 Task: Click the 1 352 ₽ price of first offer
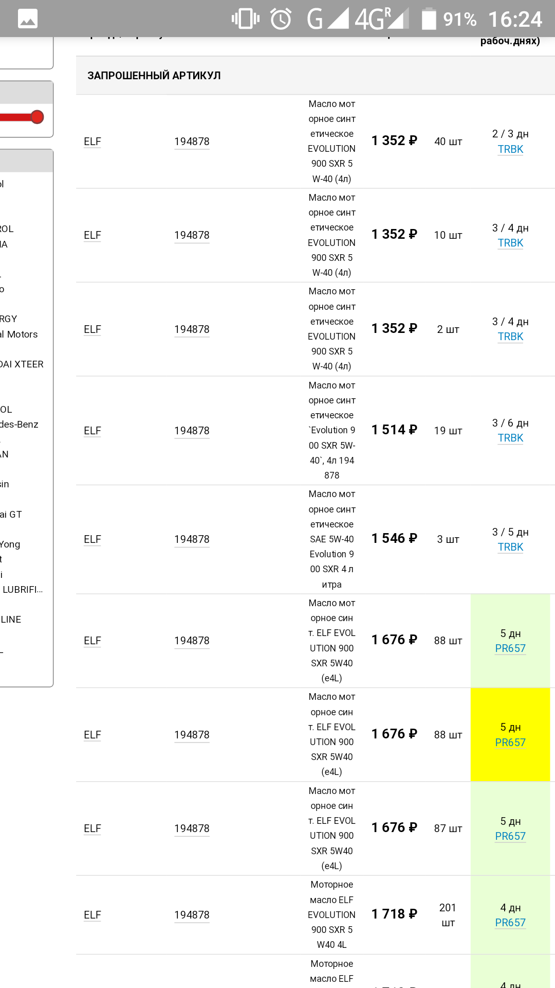tap(394, 140)
